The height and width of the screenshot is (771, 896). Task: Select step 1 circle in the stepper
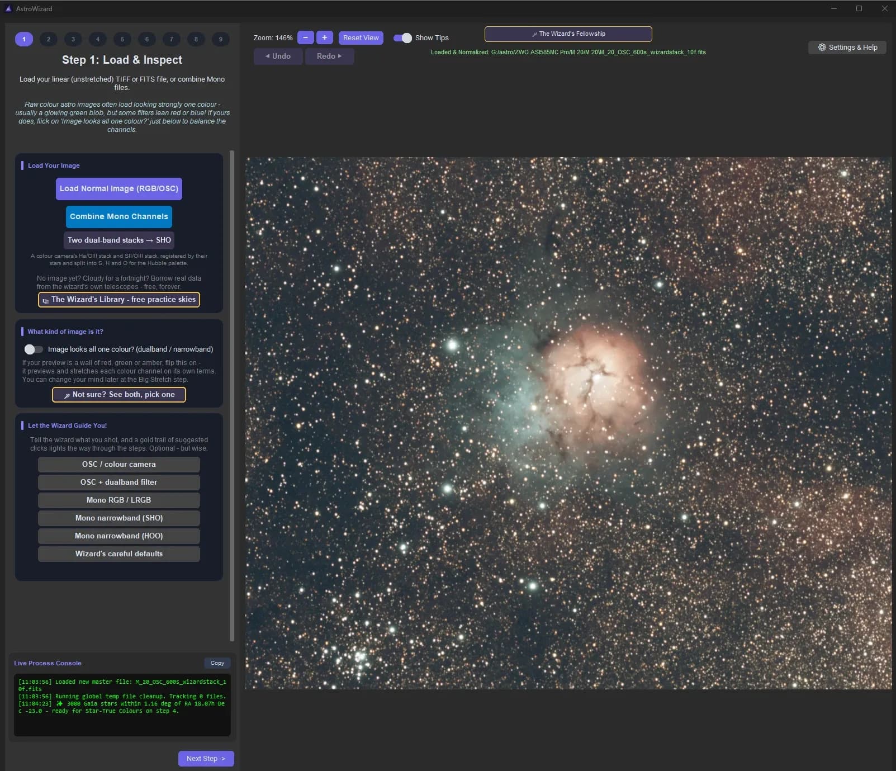[24, 39]
